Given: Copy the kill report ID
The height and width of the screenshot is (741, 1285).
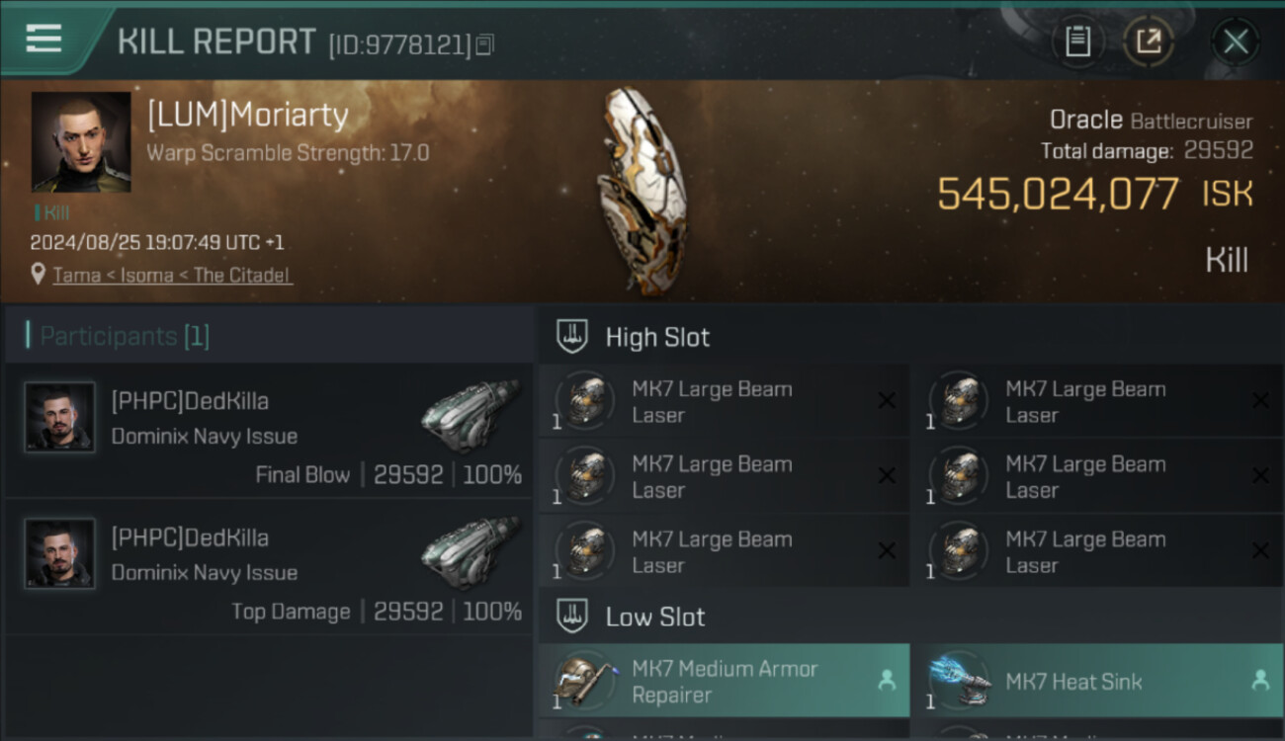Looking at the screenshot, I should click(484, 44).
